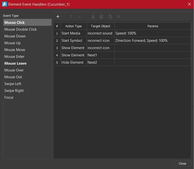
Task: Click the cut scissors icon
Action: 93,17
